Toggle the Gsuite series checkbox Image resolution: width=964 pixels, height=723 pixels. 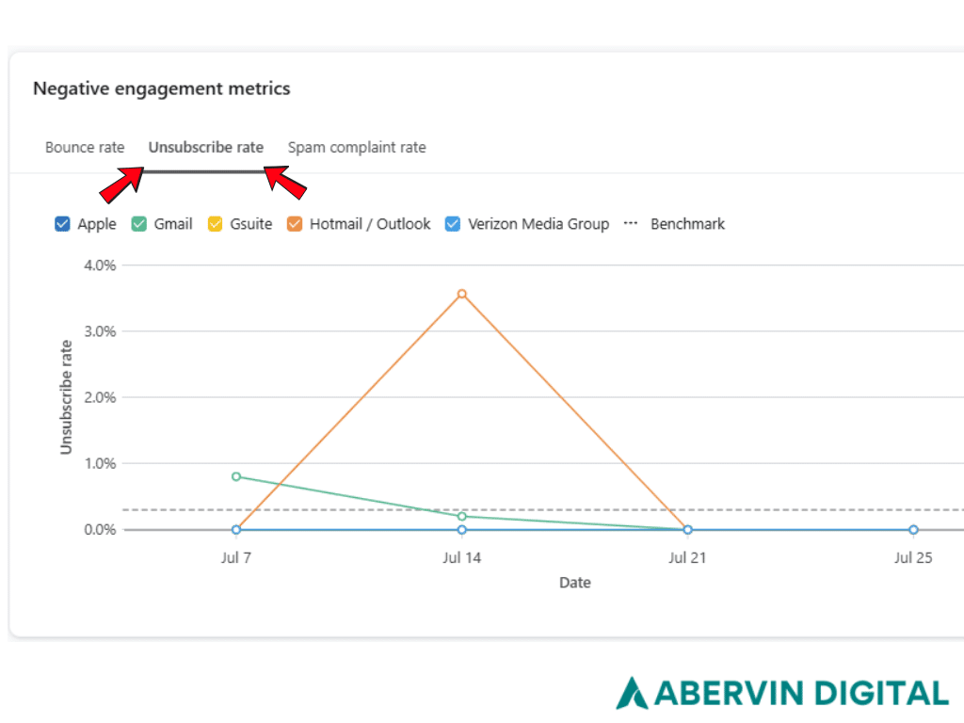[216, 224]
